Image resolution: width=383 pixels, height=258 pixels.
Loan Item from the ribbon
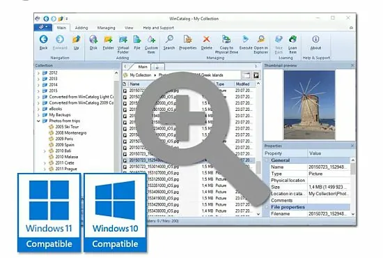(x=292, y=44)
